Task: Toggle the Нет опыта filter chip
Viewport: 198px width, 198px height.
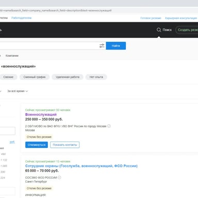Action: (x=96, y=77)
